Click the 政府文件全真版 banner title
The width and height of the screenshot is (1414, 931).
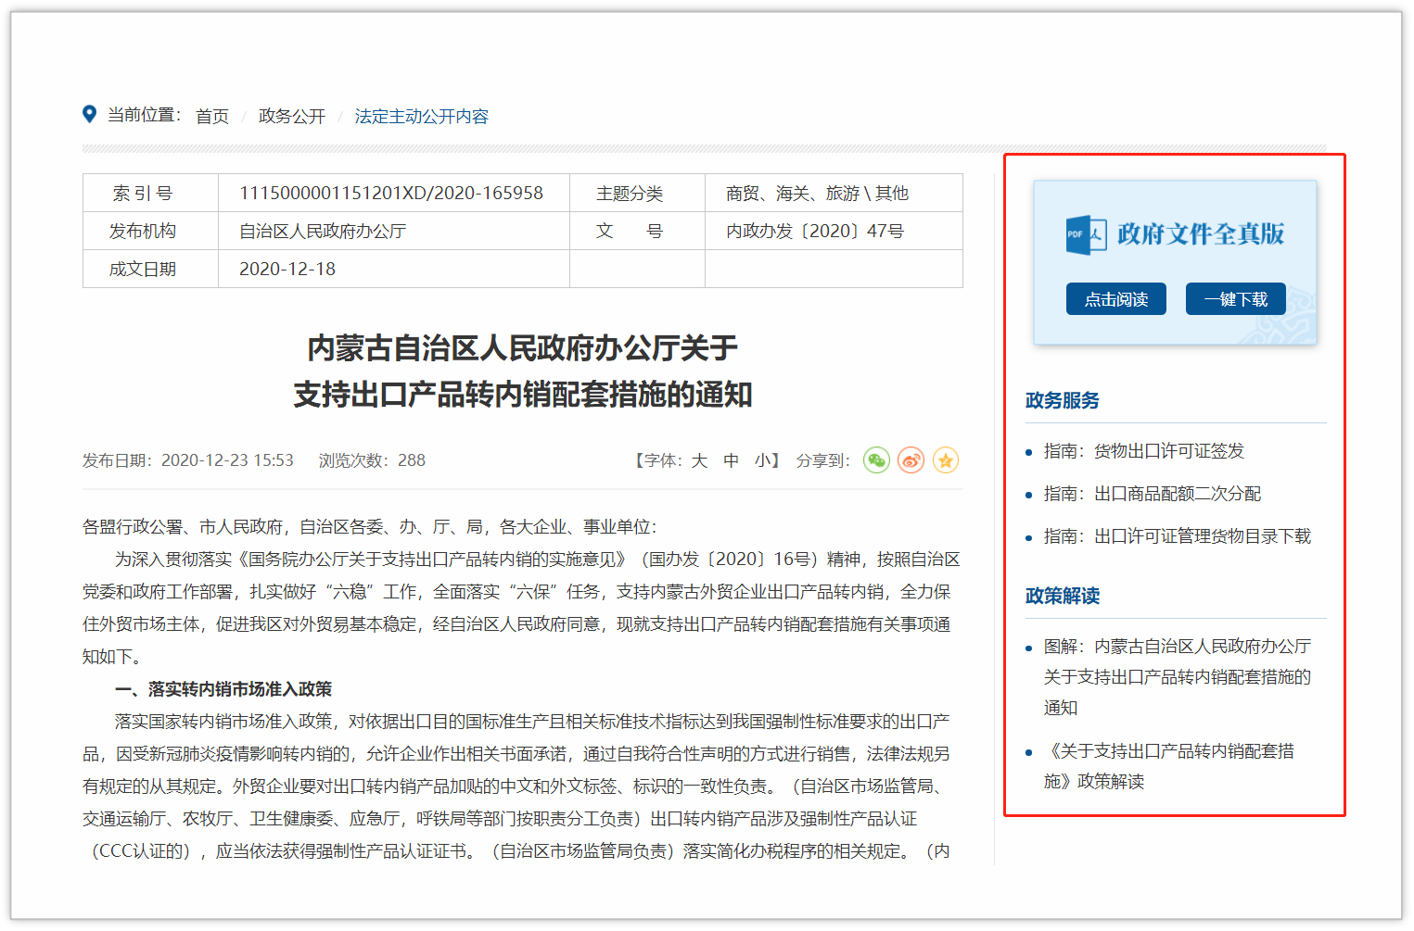[1200, 234]
